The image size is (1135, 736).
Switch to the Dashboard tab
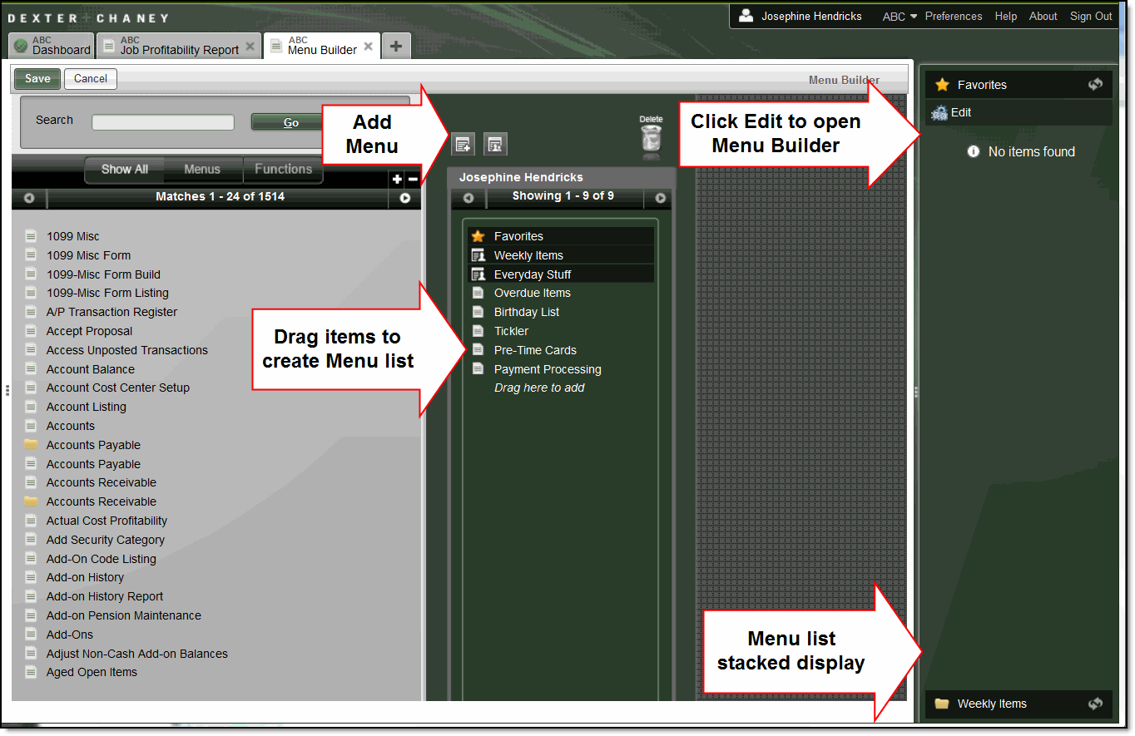coord(52,46)
